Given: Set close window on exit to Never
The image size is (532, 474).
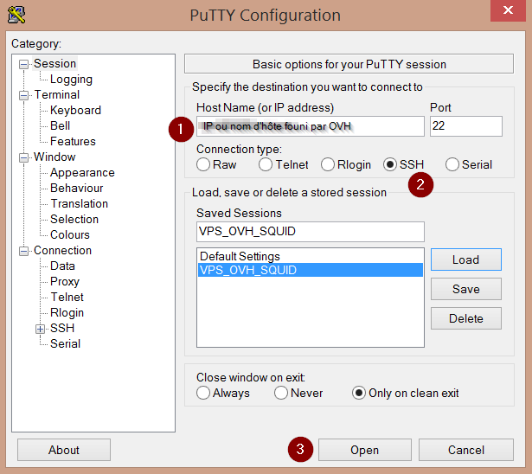Looking at the screenshot, I should click(281, 393).
